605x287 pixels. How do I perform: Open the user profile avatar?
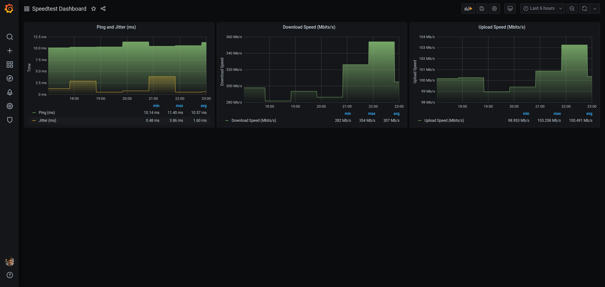10,262
